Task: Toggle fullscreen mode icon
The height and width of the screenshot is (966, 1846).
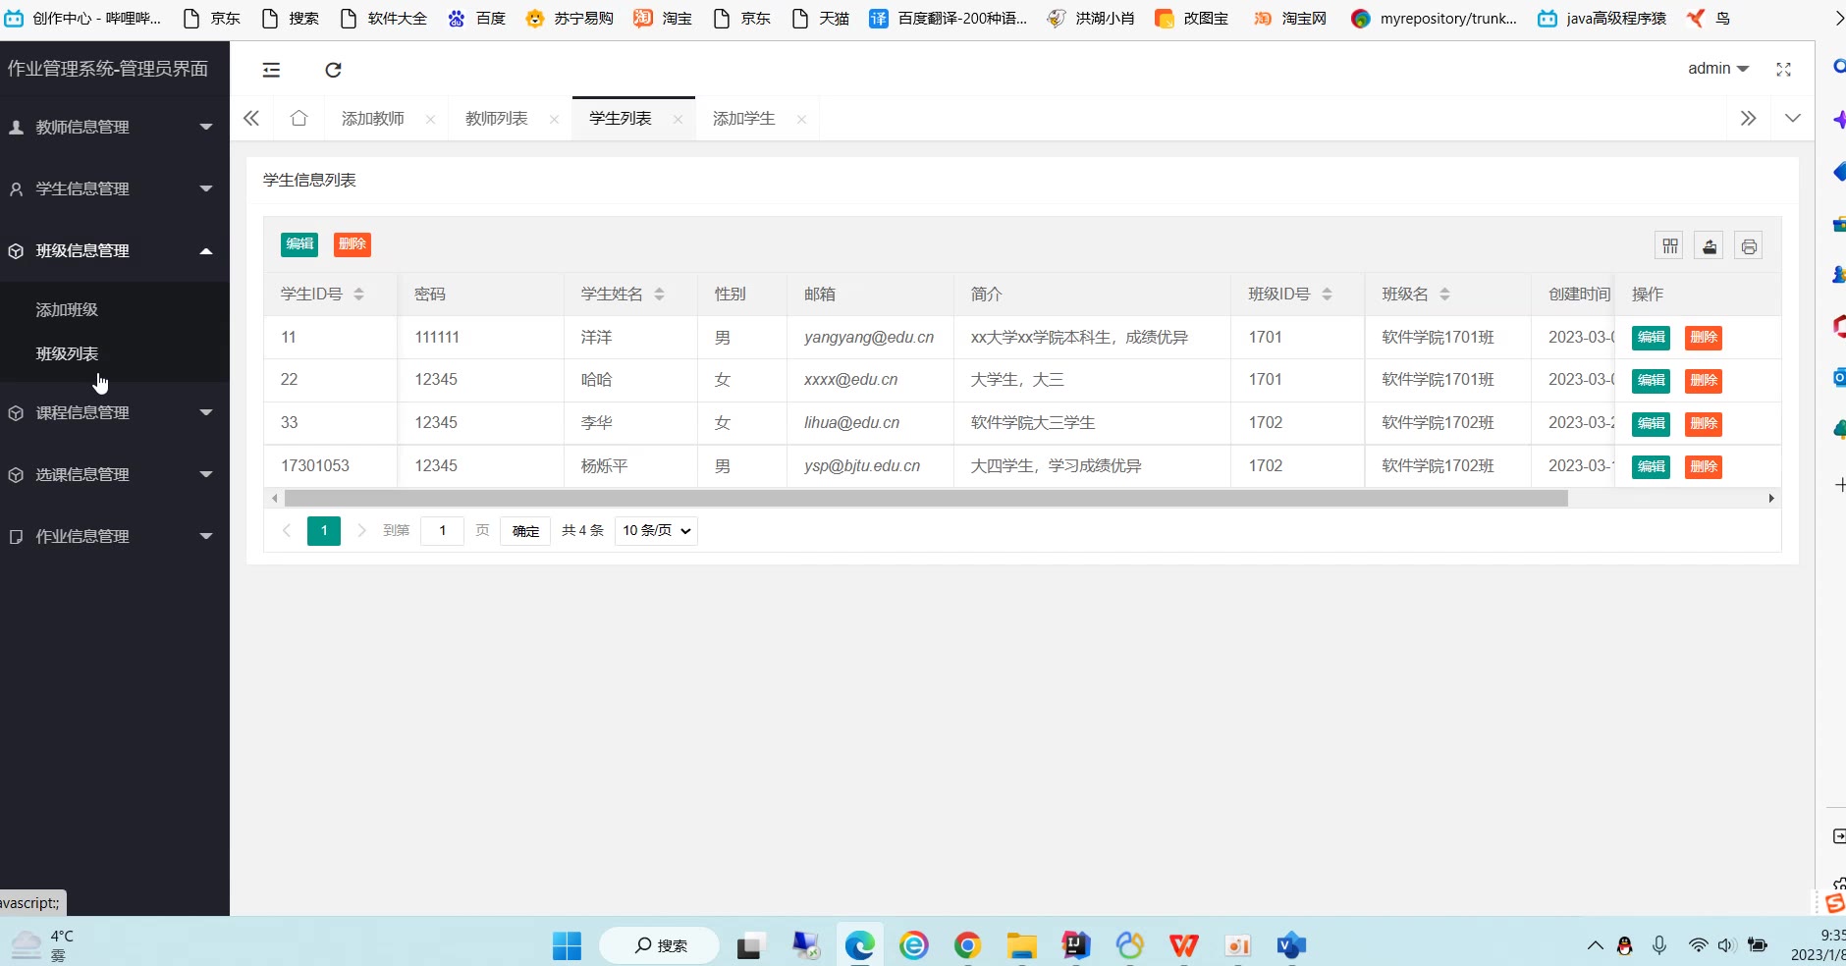Action: click(x=1783, y=69)
